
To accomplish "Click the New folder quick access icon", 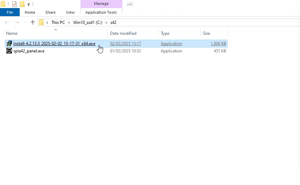I will coord(22,4).
